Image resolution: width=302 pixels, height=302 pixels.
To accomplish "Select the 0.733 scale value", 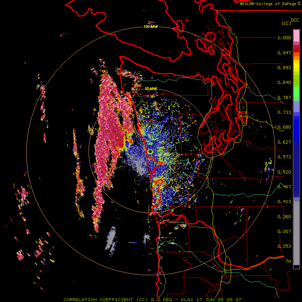I will 284,112.
